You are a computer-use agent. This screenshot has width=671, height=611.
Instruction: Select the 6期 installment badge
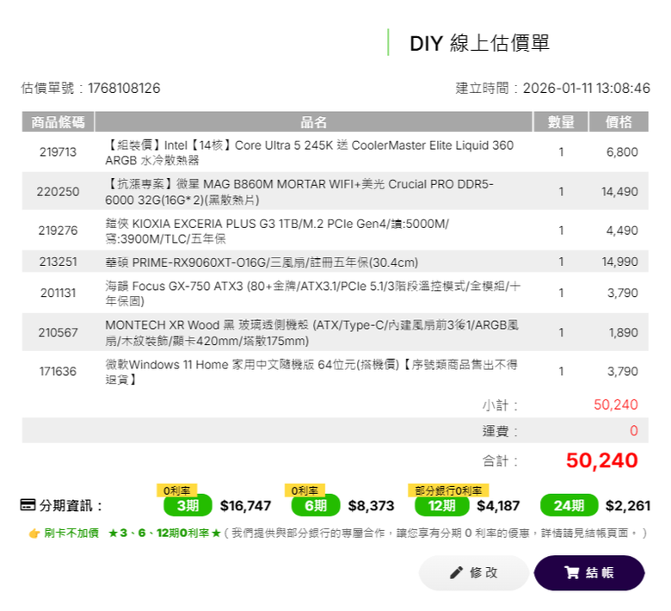click(x=316, y=505)
